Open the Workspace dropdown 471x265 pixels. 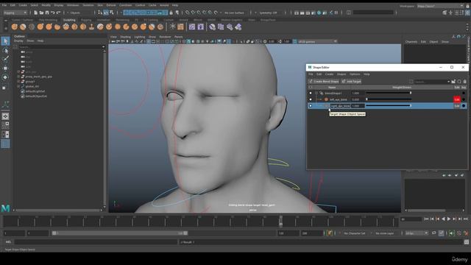click(440, 6)
